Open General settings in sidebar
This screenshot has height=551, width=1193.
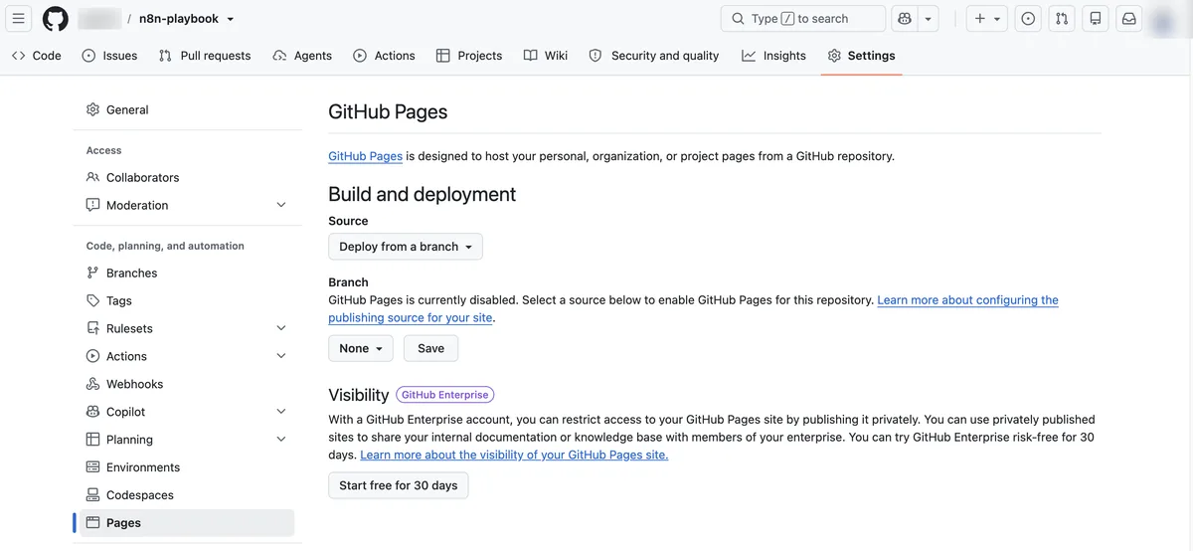coord(187,109)
